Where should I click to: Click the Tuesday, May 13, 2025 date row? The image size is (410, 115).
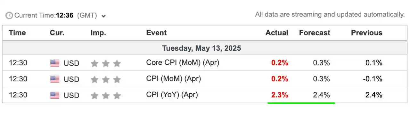tap(205, 48)
